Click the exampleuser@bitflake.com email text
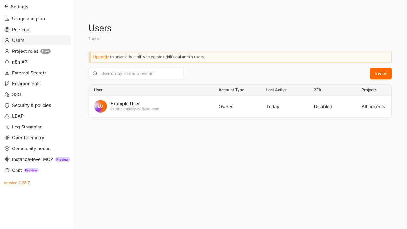Image resolution: width=407 pixels, height=229 pixels. [135, 109]
